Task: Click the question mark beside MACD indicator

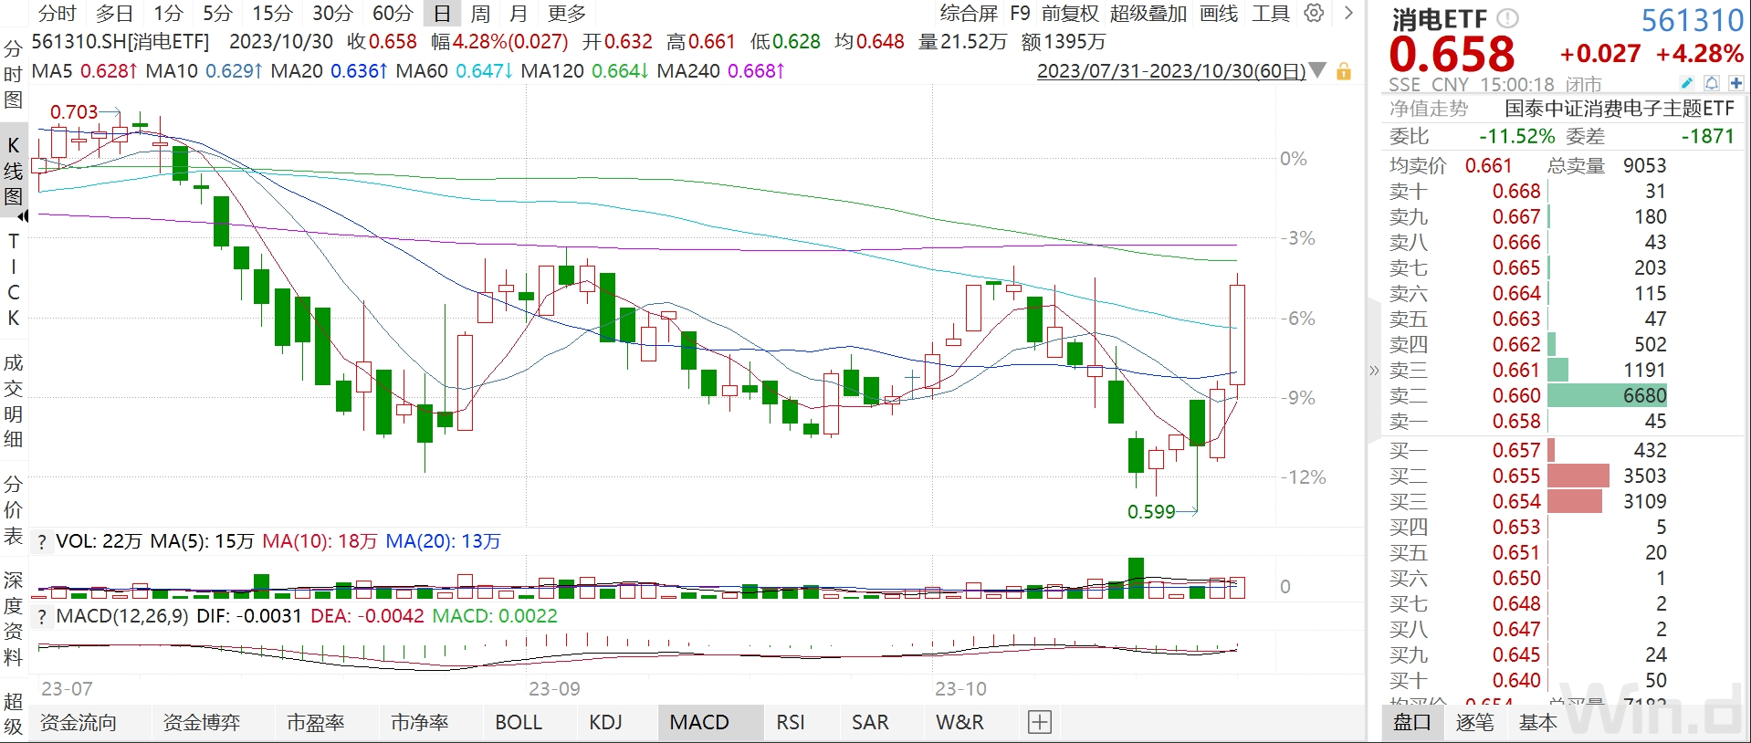Action: click(x=42, y=617)
